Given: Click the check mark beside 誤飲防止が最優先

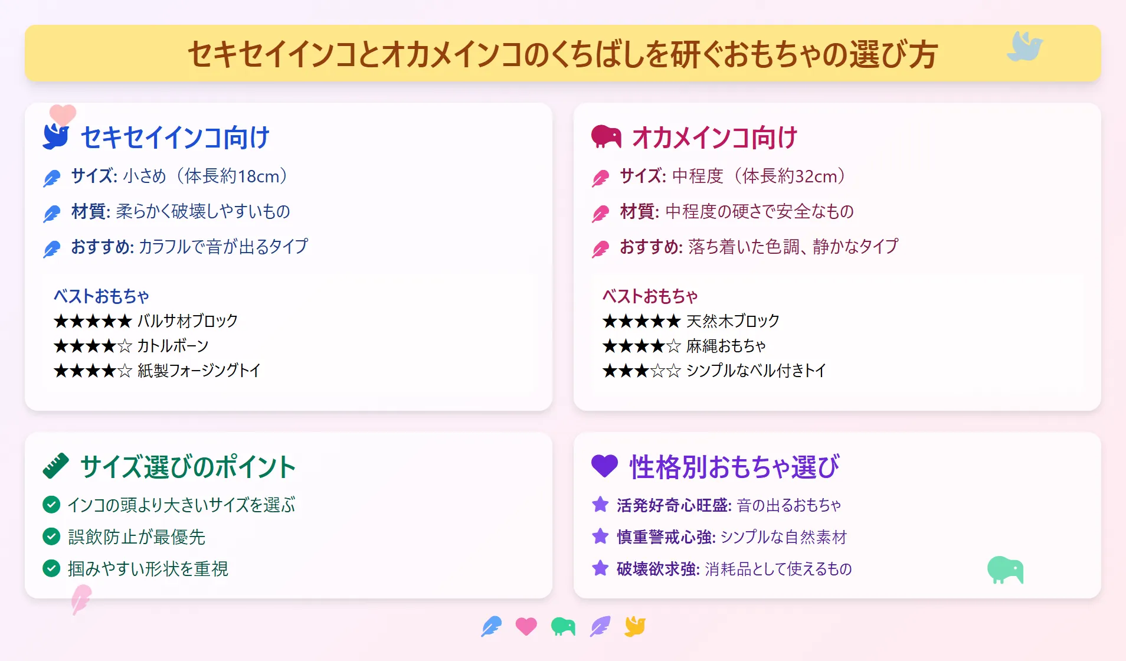Looking at the screenshot, I should [51, 536].
